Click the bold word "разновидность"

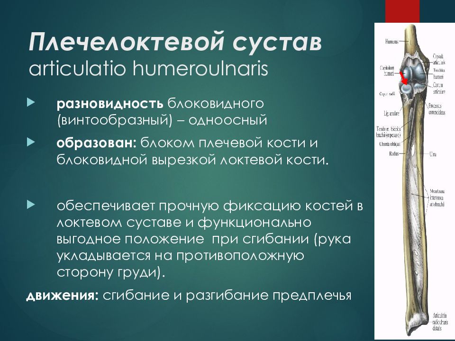pos(110,104)
